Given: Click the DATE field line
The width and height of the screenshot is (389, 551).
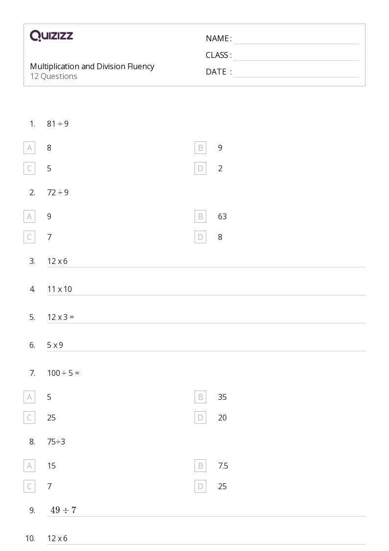Looking at the screenshot, I should point(296,73).
